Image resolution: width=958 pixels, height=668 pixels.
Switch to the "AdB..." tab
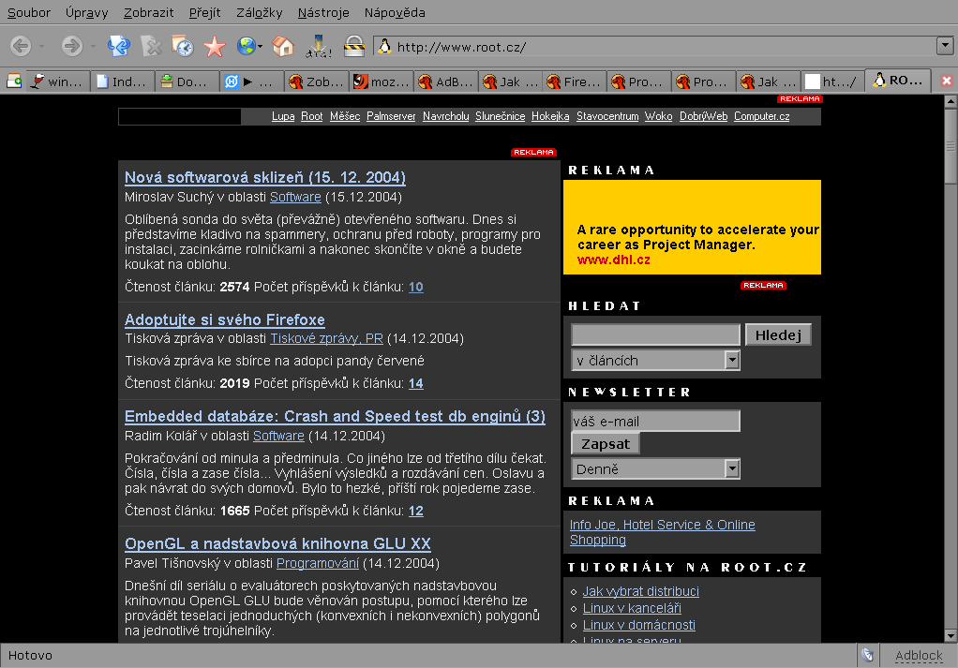click(x=446, y=82)
